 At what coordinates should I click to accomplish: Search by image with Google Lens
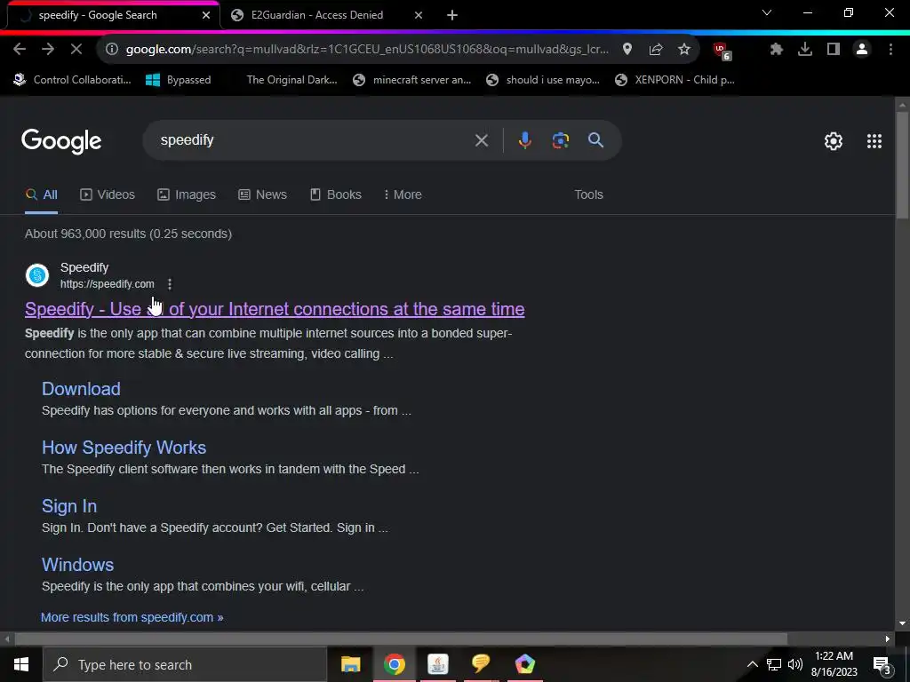(561, 140)
